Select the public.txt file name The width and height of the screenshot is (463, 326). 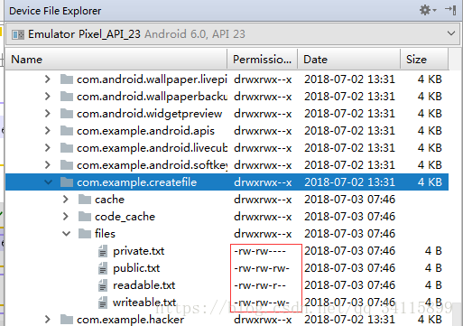(x=136, y=268)
